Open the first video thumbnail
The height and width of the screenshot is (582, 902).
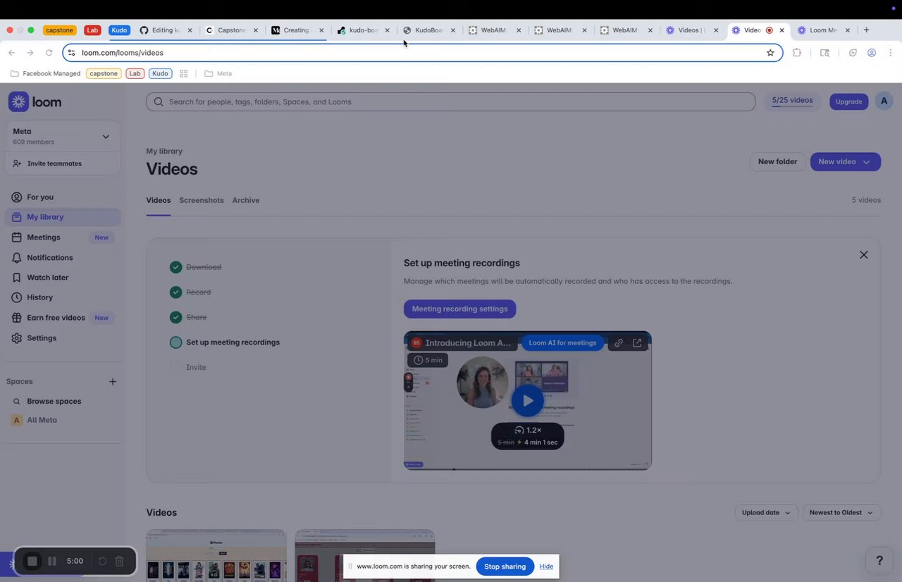(x=216, y=556)
